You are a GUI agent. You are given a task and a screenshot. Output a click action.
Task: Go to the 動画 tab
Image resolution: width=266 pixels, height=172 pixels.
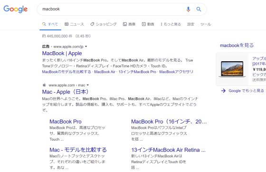tap(148, 24)
